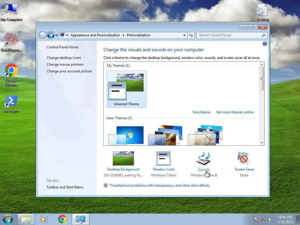Click the Control Panel taskbar button
This screenshot has height=225, width=300.
pos(80,219)
